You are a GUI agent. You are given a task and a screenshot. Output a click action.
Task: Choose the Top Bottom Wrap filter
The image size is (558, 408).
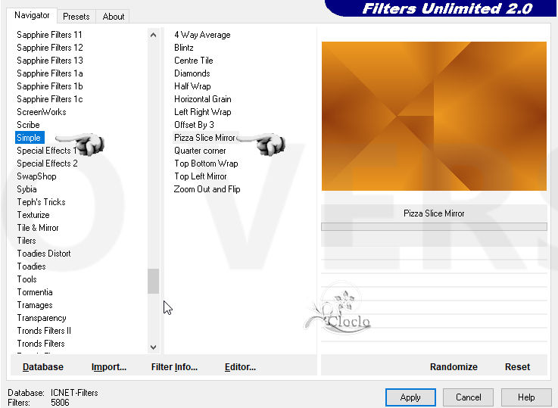pos(206,164)
